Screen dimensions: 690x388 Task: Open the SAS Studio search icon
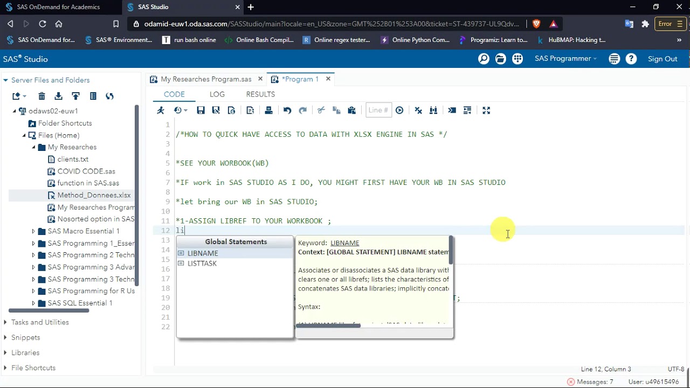tap(484, 59)
